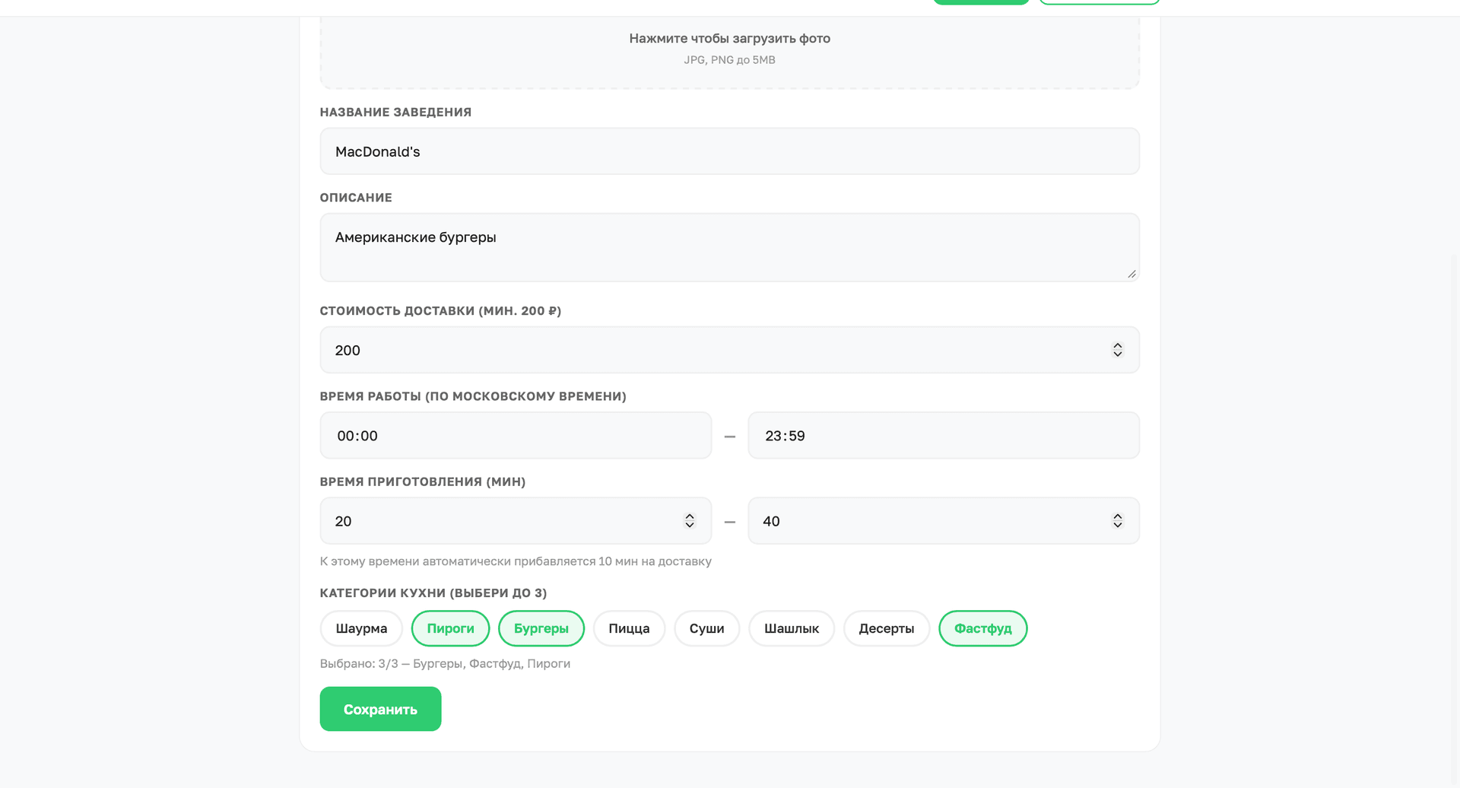Viewport: 1460px width, 788px height.
Task: Select the Суши category chip
Action: coord(706,628)
